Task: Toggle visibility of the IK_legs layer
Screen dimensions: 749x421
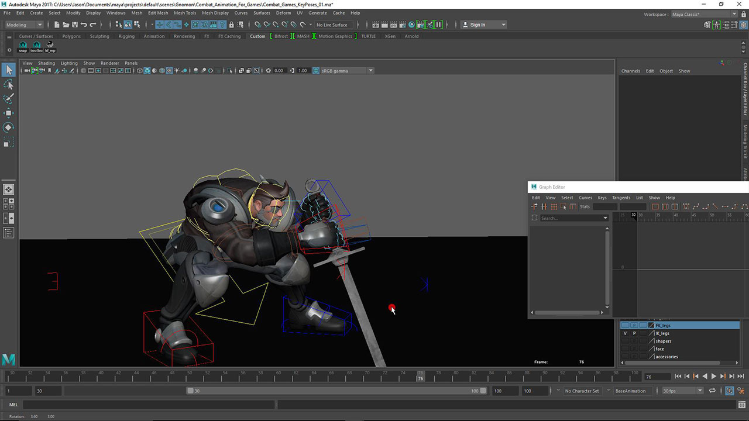Action: point(625,333)
